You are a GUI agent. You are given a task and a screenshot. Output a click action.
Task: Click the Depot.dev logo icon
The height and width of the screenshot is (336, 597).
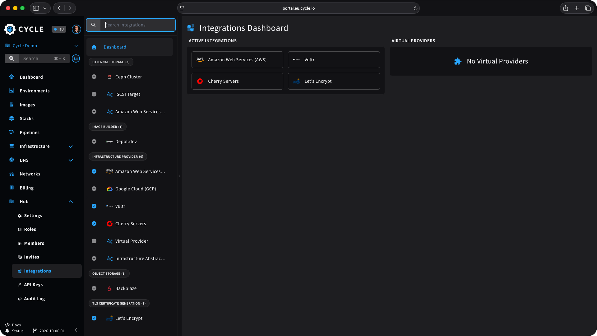coord(109,142)
